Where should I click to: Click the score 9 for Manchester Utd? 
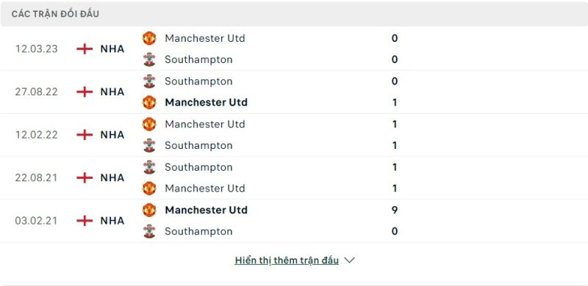click(x=395, y=210)
